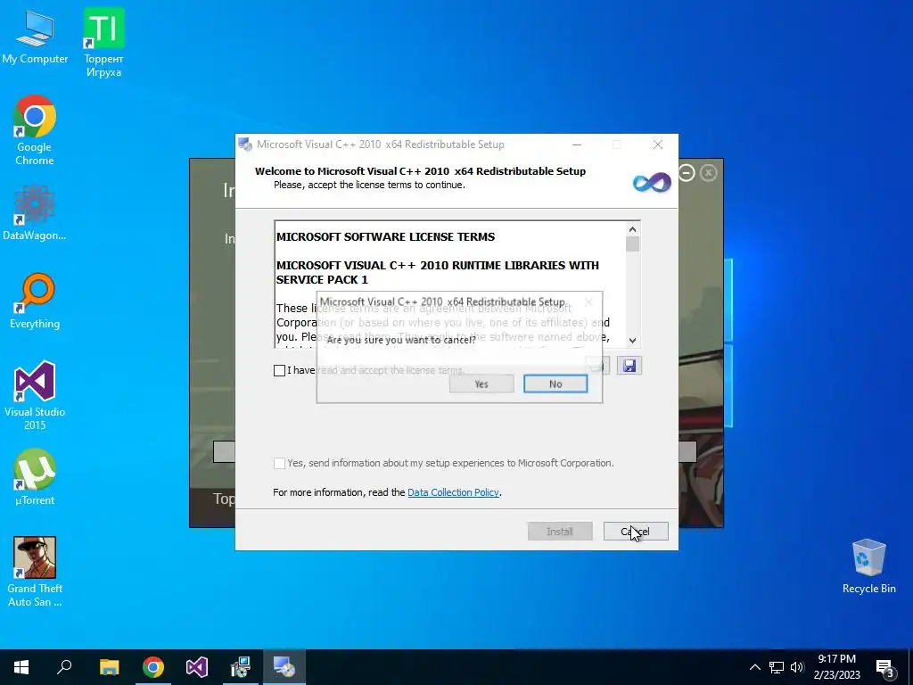913x685 pixels.
Task: Open My Computer desktop icon
Action: click(x=35, y=37)
